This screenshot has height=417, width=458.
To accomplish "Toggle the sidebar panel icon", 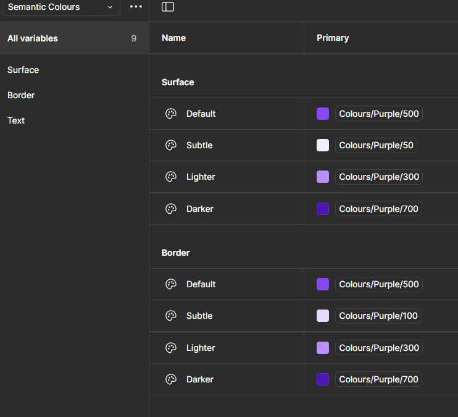I will click(168, 7).
